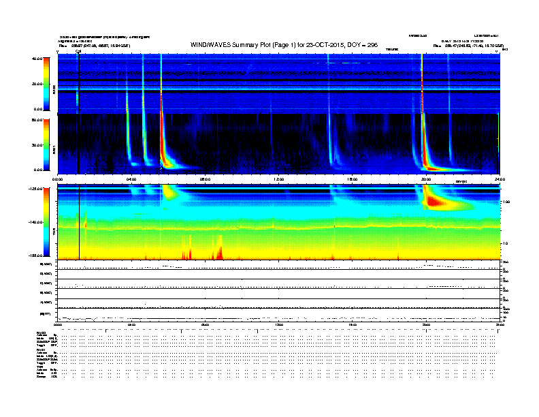539x417 pixels.
Task: Click the 20.00 label on RAD2 scale
Action: click(37, 84)
